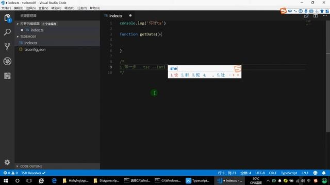The image size is (330, 185).
Task: Select candidate 3 '蛇' in the IME popup
Action: 196,75
